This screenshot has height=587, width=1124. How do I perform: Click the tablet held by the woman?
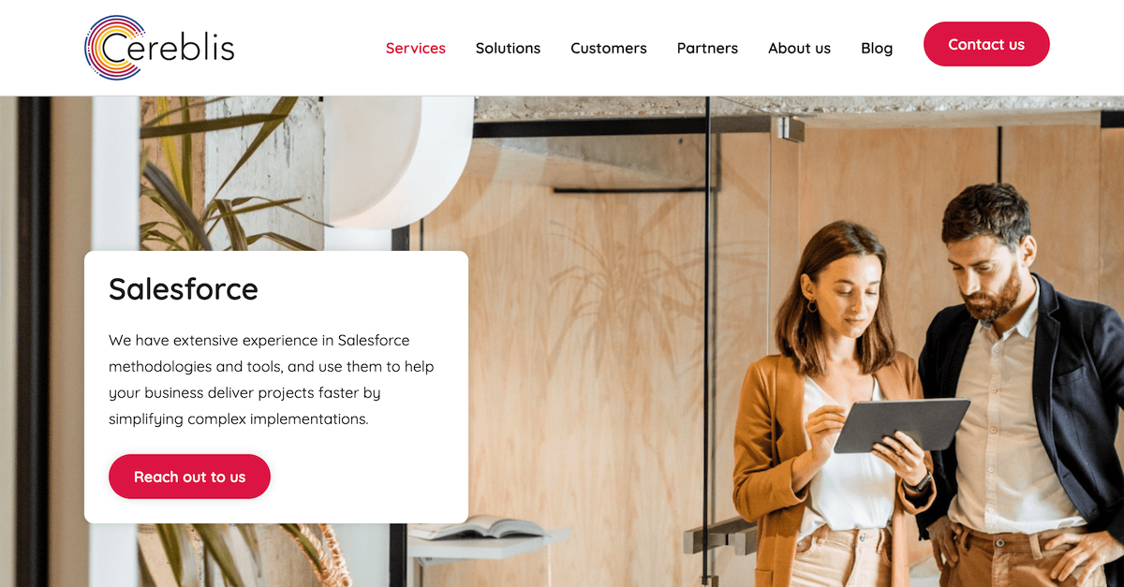(x=900, y=424)
